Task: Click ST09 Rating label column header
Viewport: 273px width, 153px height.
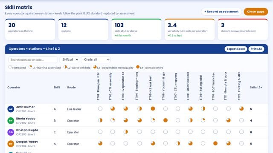Action: tap(201, 88)
